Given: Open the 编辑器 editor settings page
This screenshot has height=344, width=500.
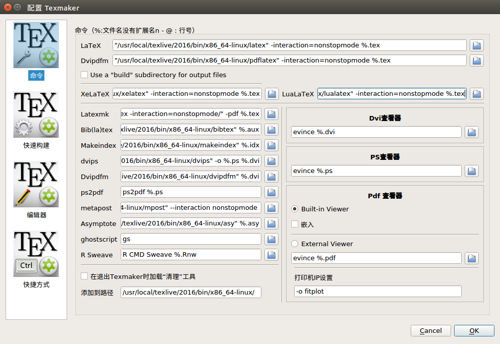Looking at the screenshot, I should (x=36, y=190).
